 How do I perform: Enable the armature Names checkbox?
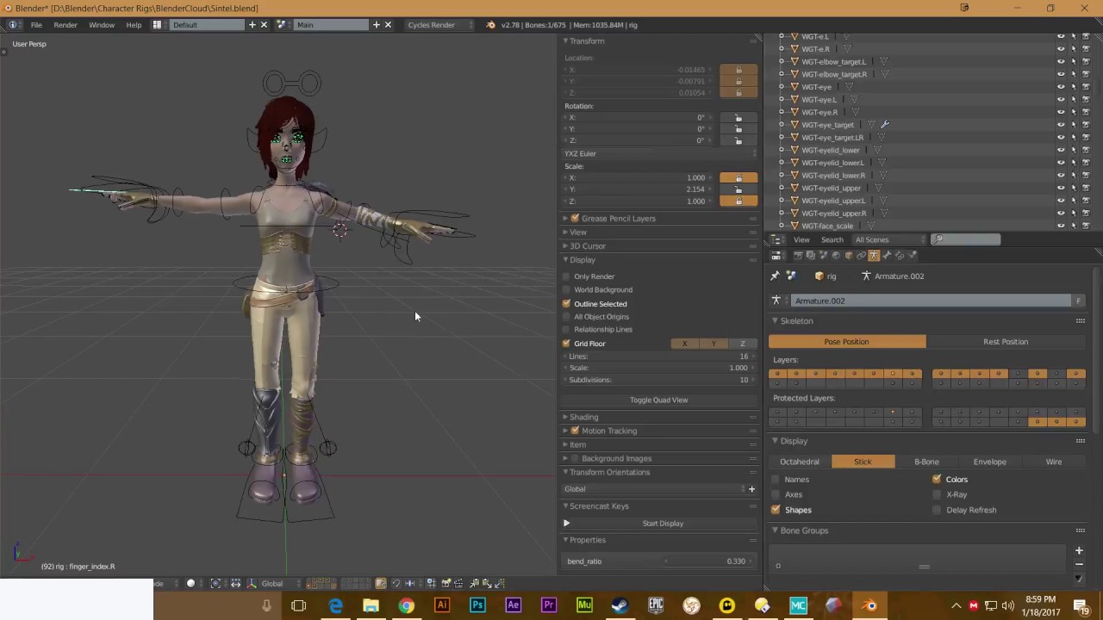776,480
